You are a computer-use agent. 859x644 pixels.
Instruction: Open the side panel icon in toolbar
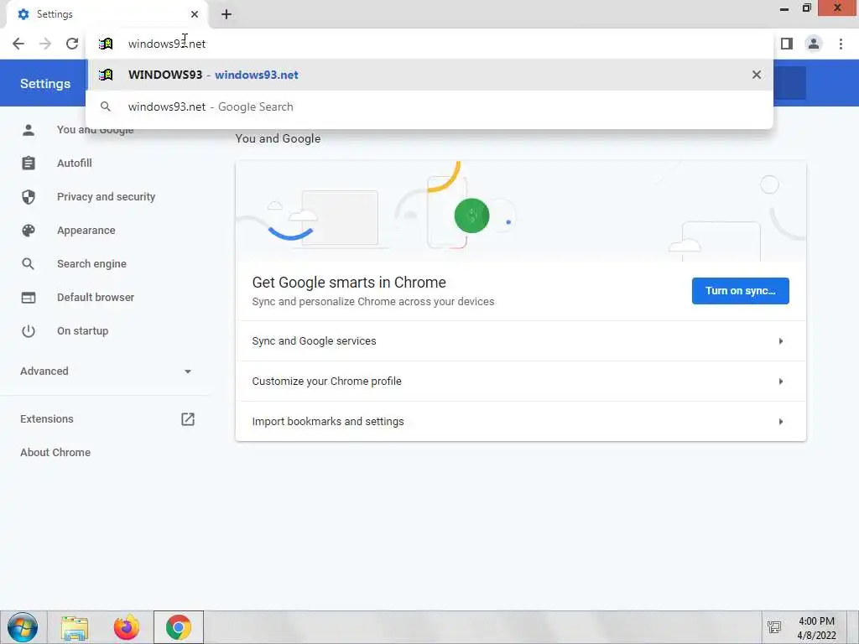(x=787, y=44)
